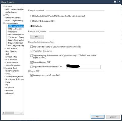Viewport: 122px width, 121px height.
Task: Select Advanced tree item
Action: 9,93
